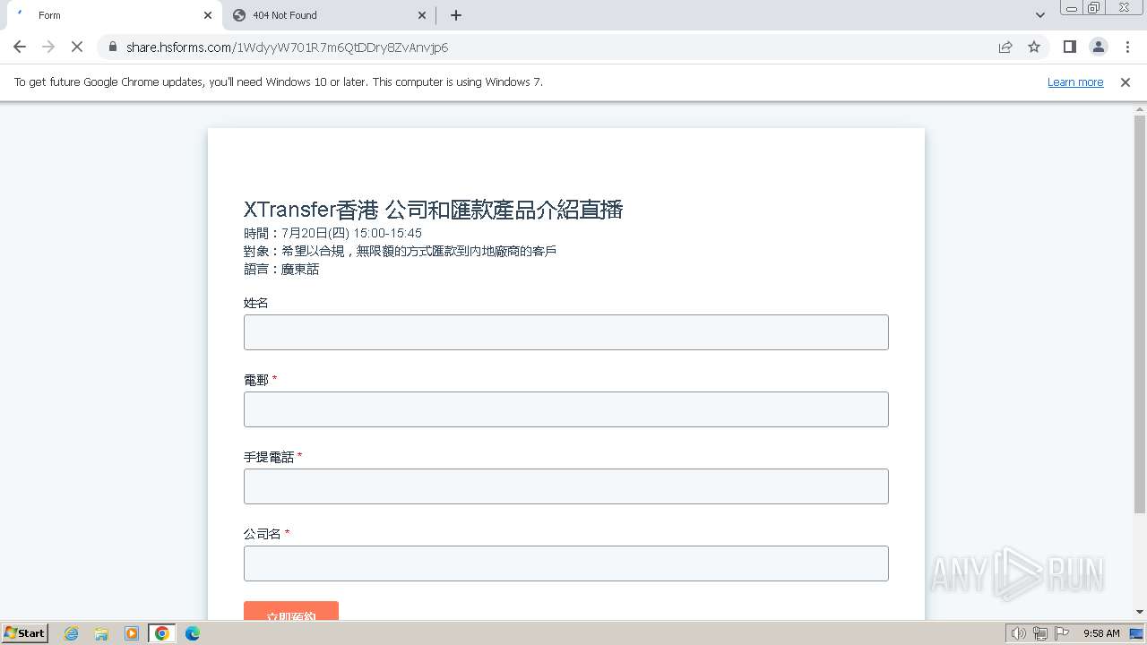The width and height of the screenshot is (1147, 645).
Task: Click the 電郵 input field
Action: click(x=566, y=409)
